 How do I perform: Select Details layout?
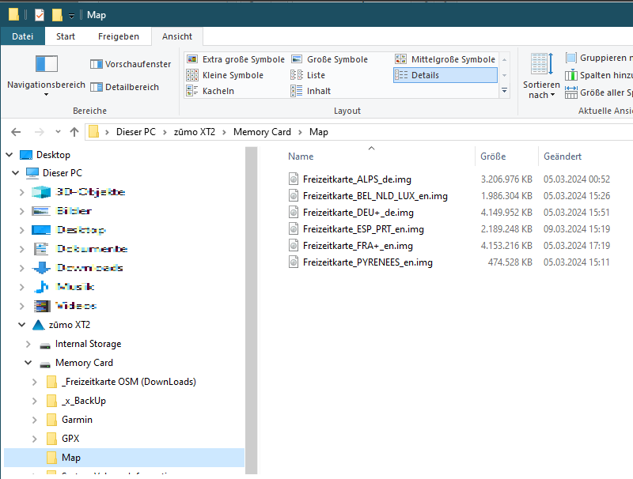pyautogui.click(x=445, y=75)
